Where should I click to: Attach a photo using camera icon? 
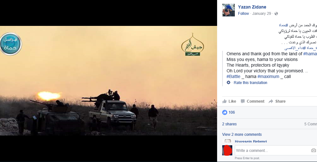[x=314, y=151]
